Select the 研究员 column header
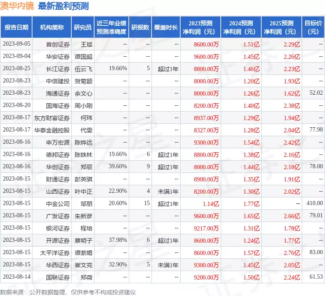Image resolution: width=325 pixels, height=296 pixels. point(83,27)
